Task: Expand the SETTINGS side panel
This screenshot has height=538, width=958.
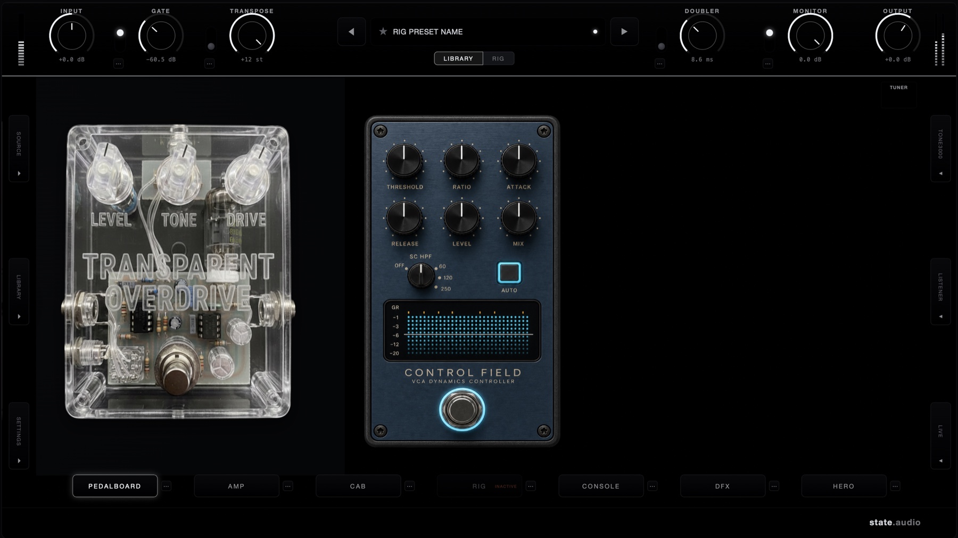Action: pos(19,436)
